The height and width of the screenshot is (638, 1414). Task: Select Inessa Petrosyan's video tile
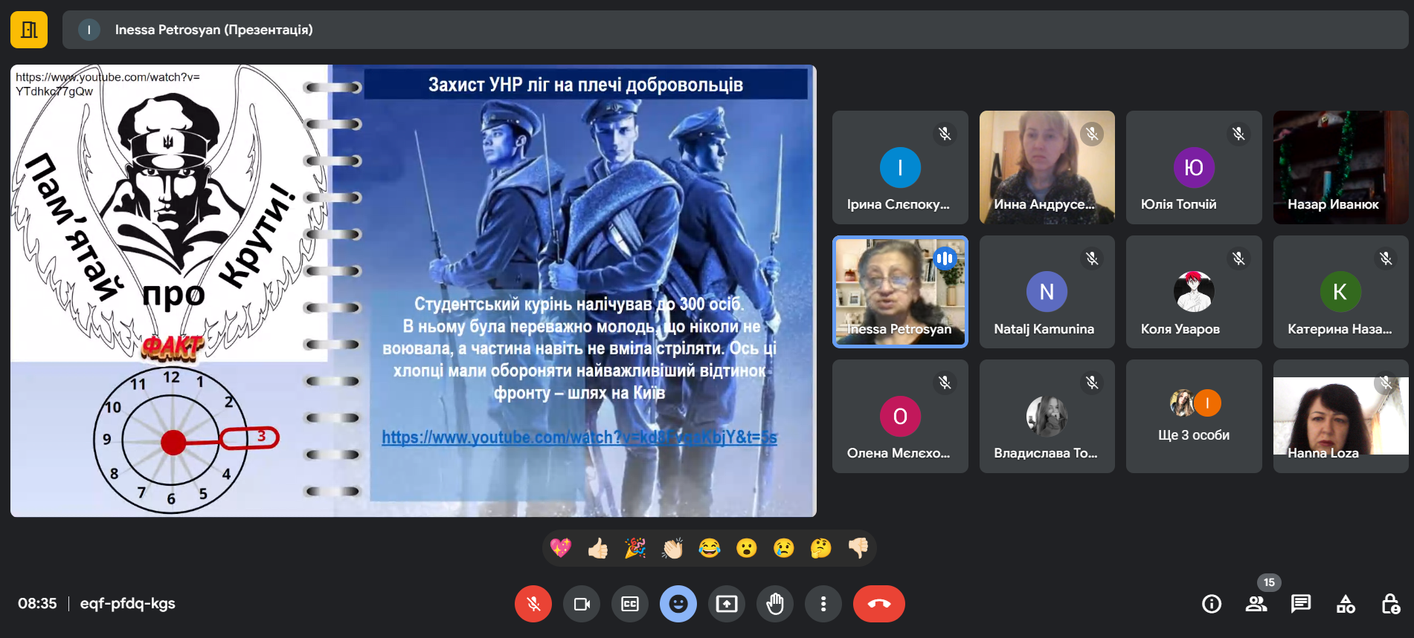tap(900, 292)
